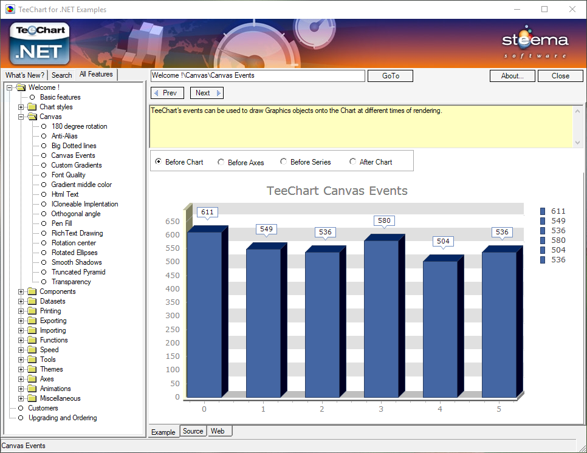Expand the Exporting tree node
Viewport: 587px width, 453px height.
pos(21,321)
